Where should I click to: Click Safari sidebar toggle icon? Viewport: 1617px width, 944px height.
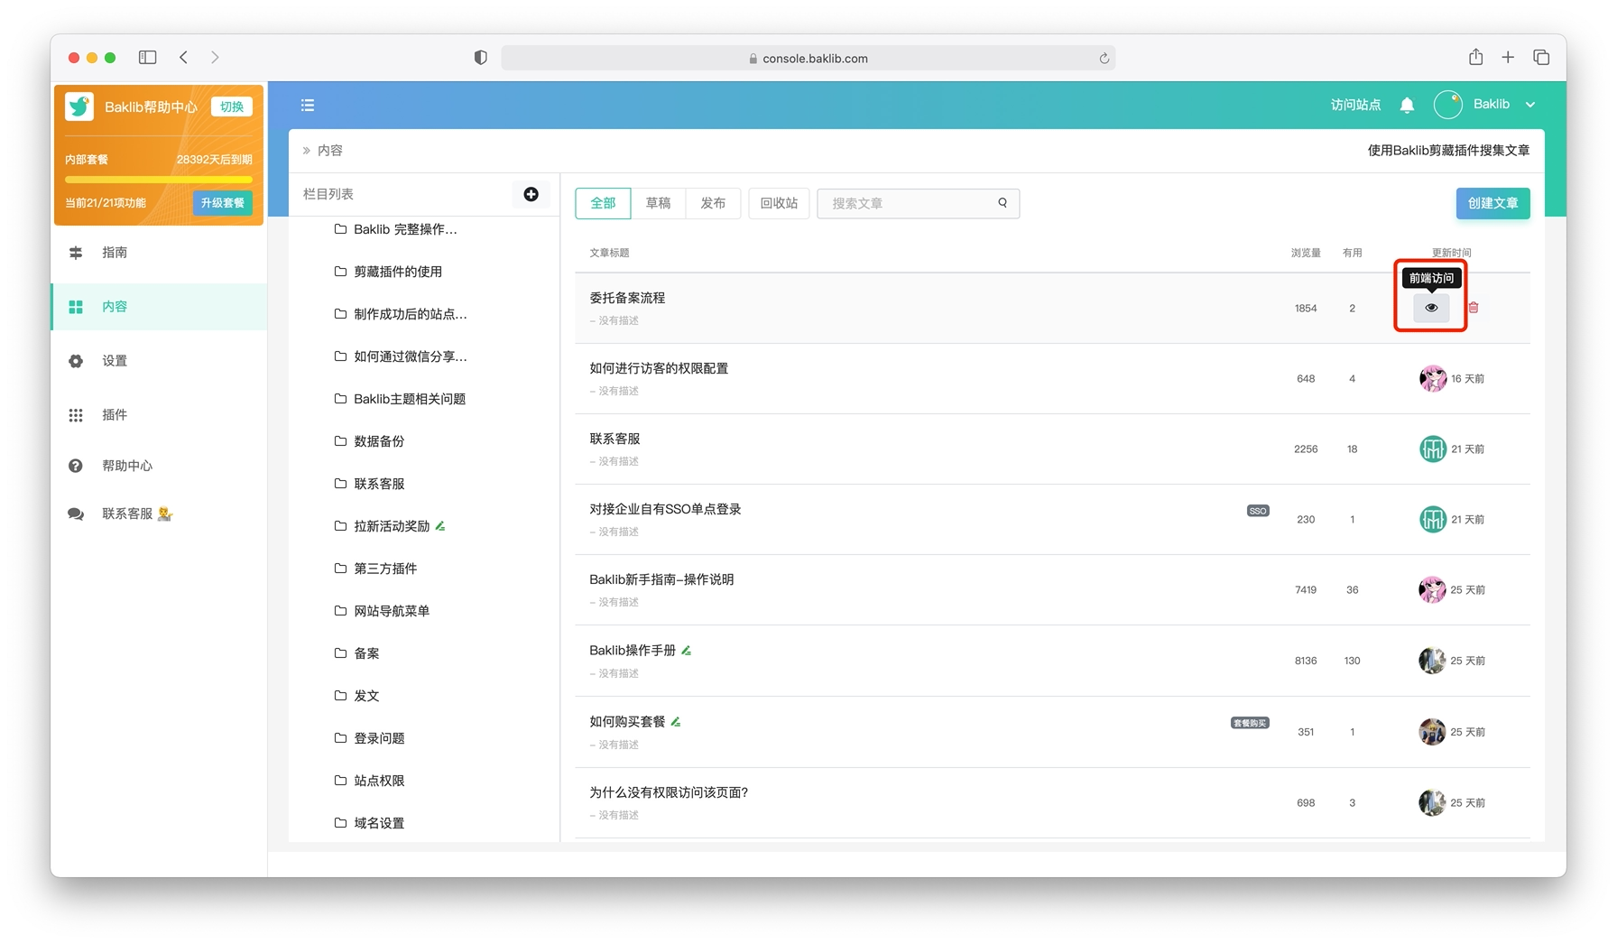[147, 57]
